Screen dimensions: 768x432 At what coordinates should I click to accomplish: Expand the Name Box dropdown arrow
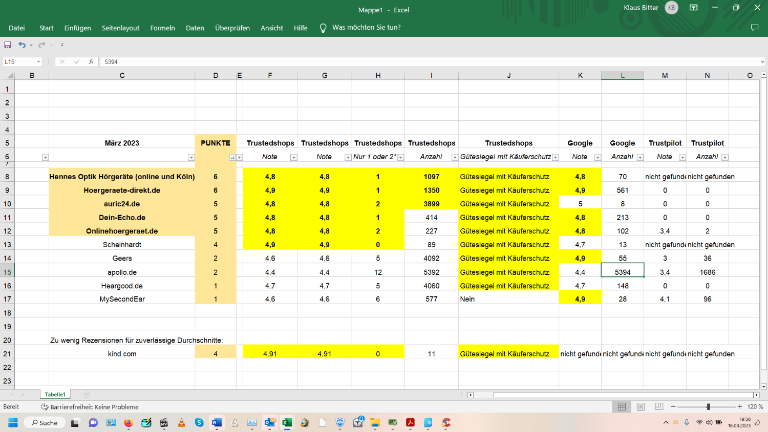38,62
